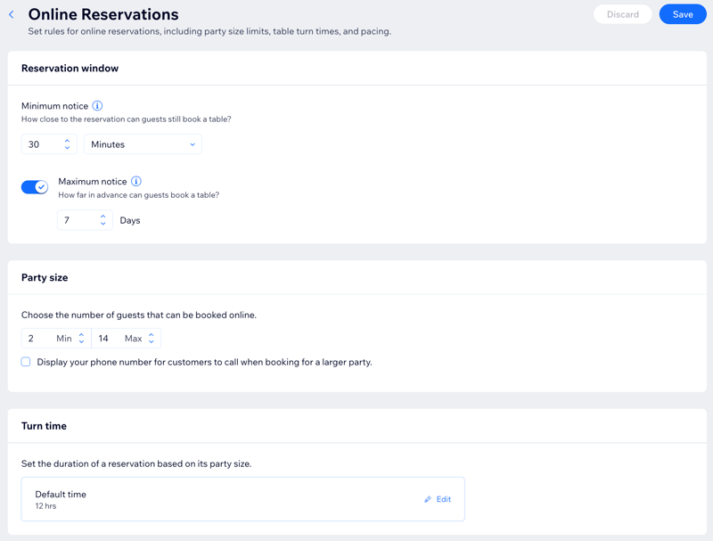Click the Party size section heading

pyautogui.click(x=45, y=277)
